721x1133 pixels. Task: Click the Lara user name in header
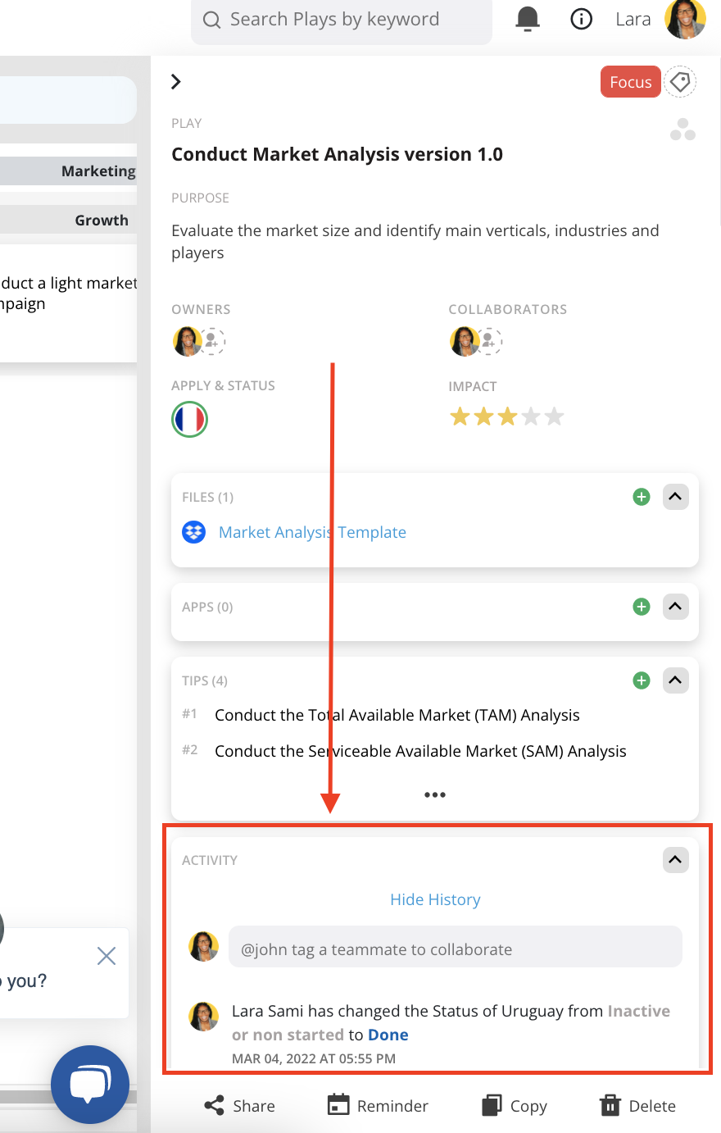click(x=633, y=19)
